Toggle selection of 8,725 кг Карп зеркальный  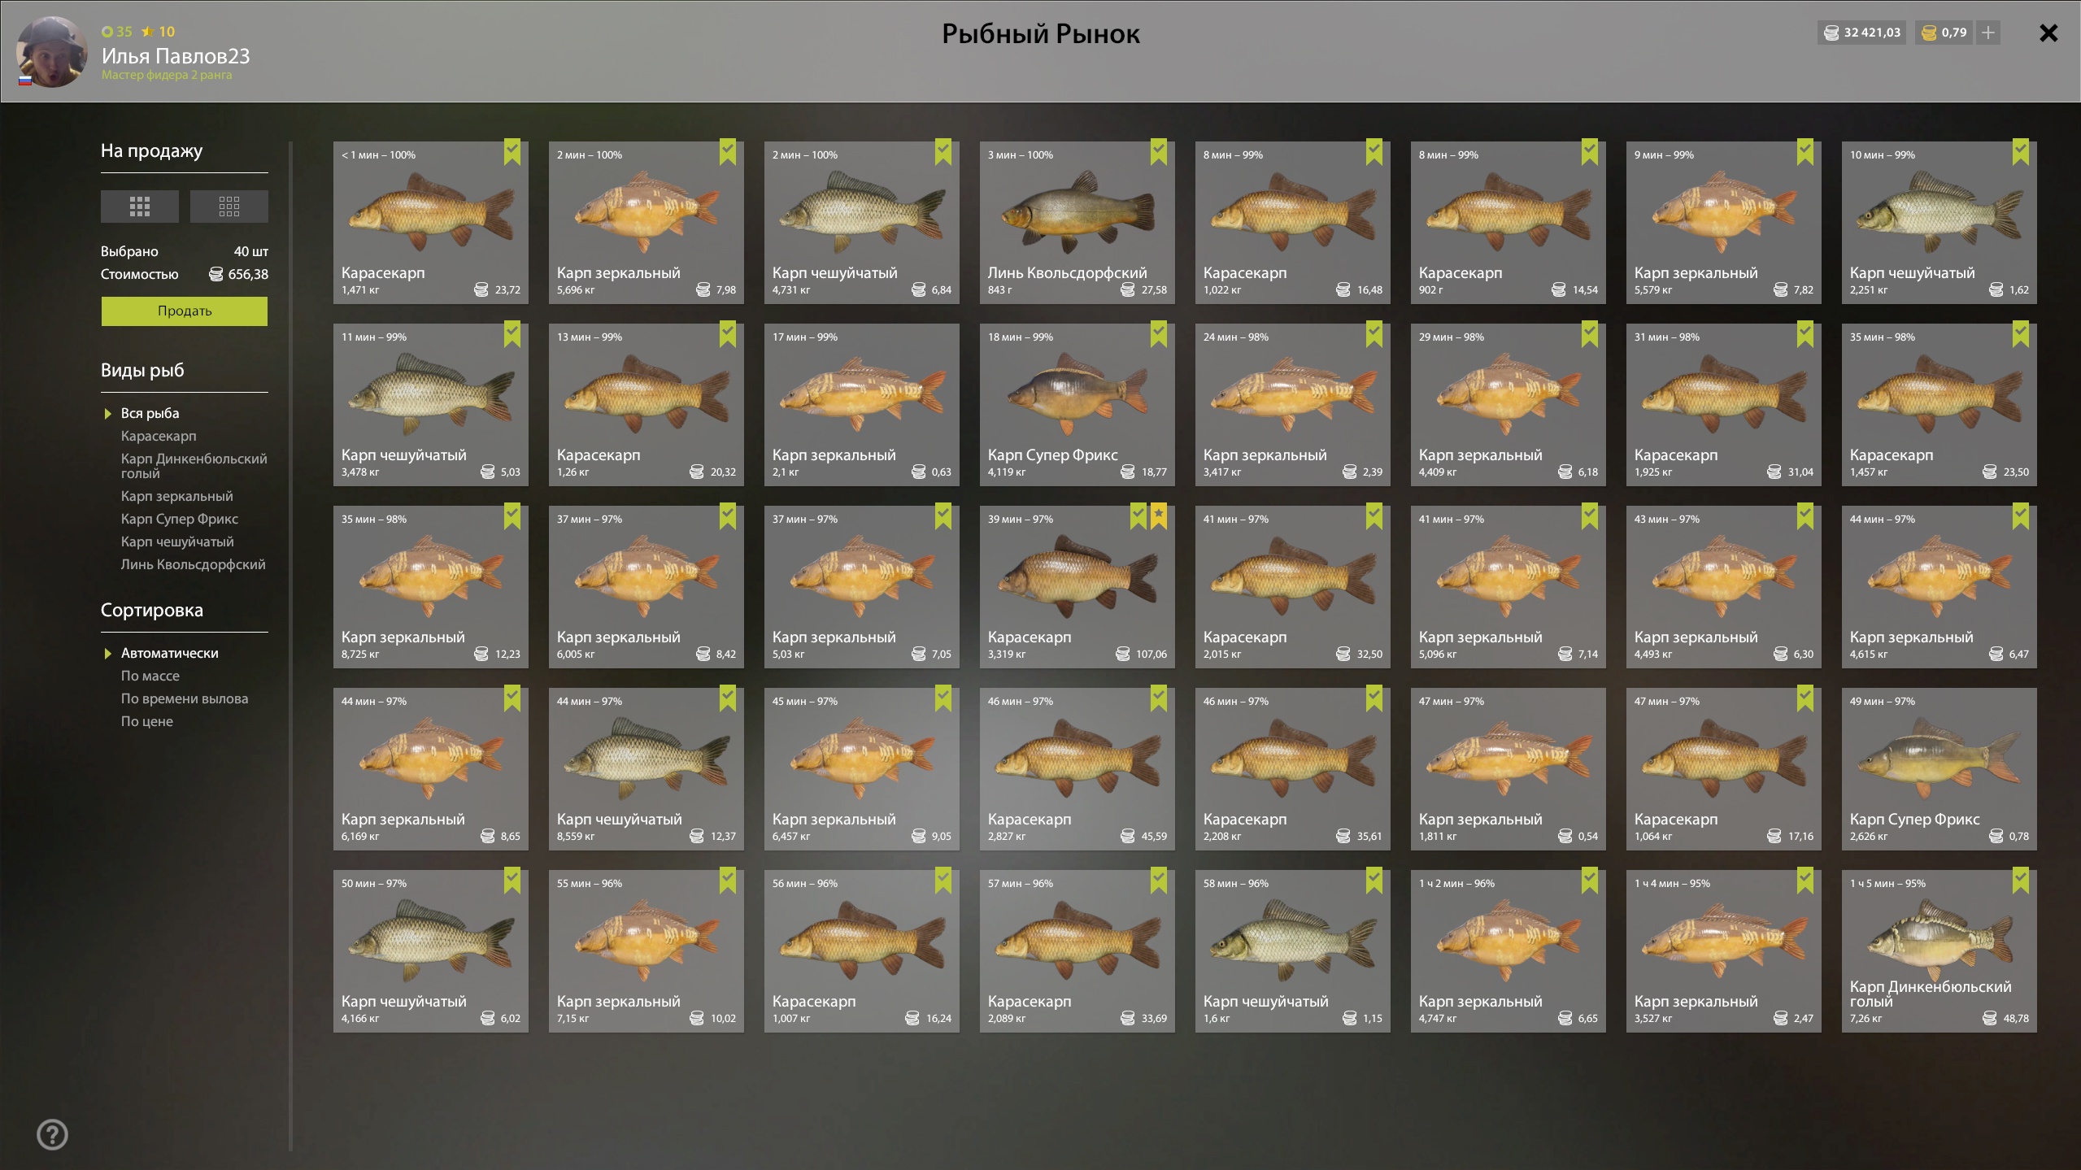pos(512,516)
